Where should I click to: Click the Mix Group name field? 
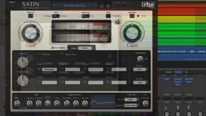click(x=49, y=69)
